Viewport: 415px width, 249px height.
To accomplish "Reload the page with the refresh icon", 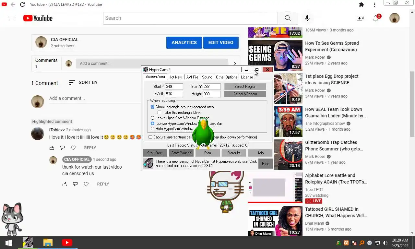I will [22, 5].
